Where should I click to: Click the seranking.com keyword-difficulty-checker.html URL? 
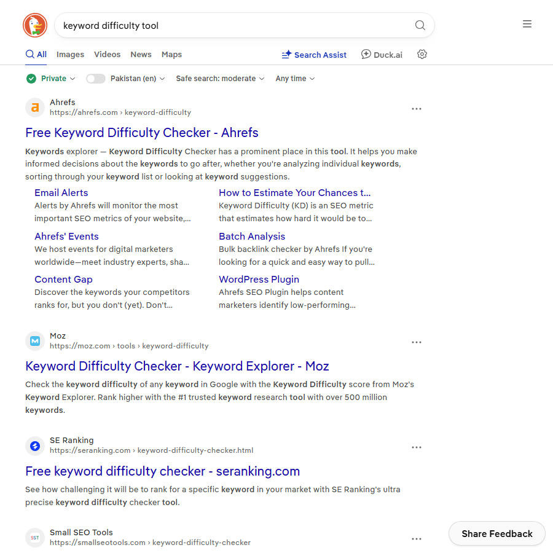[152, 450]
